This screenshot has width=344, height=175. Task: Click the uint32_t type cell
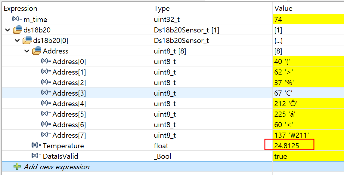pyautogui.click(x=167, y=20)
